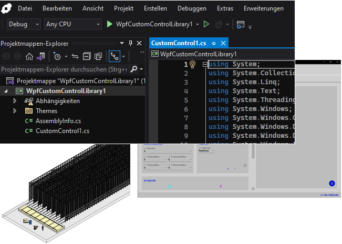
Task: Start without debugging using outlined play icon
Action: 206,24
